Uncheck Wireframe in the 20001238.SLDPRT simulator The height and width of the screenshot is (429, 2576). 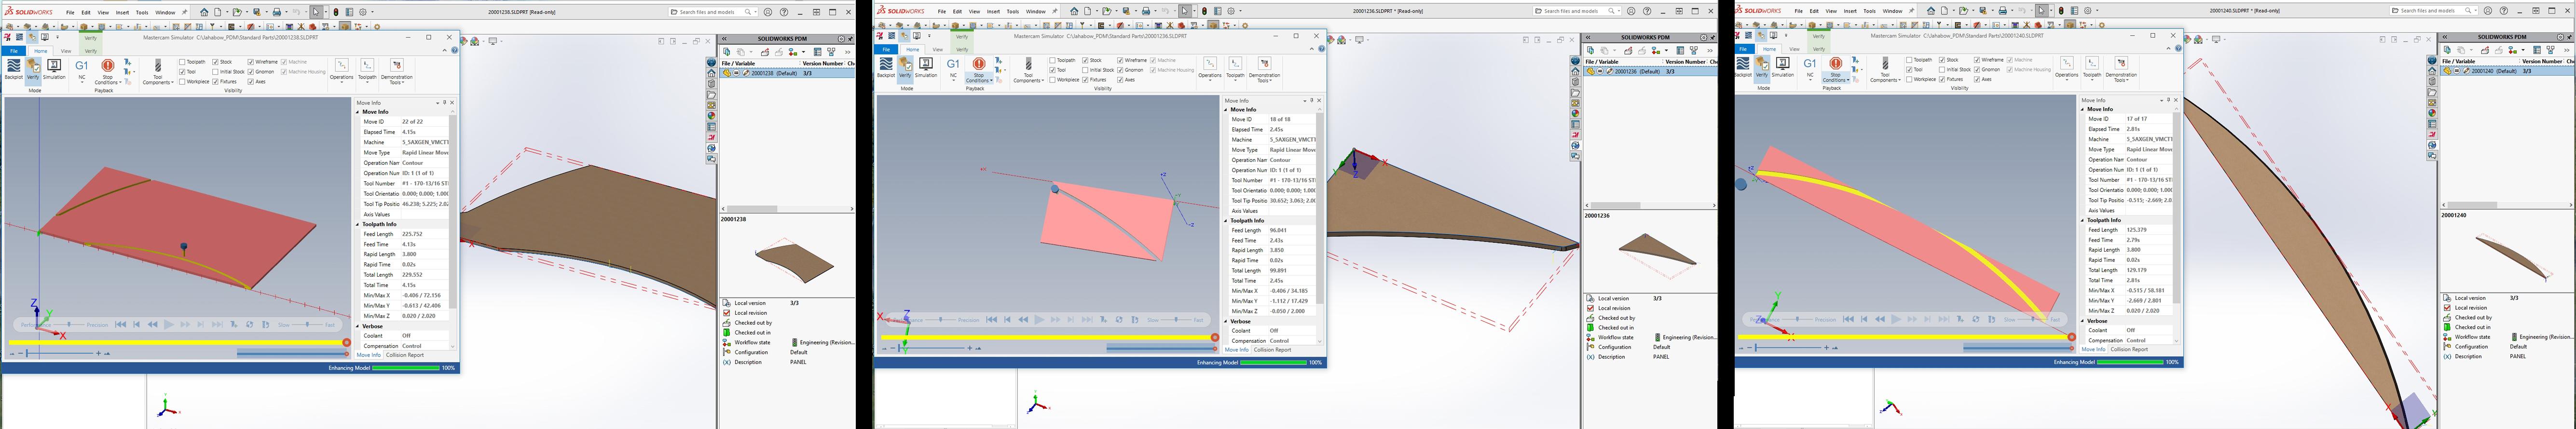pyautogui.click(x=251, y=62)
